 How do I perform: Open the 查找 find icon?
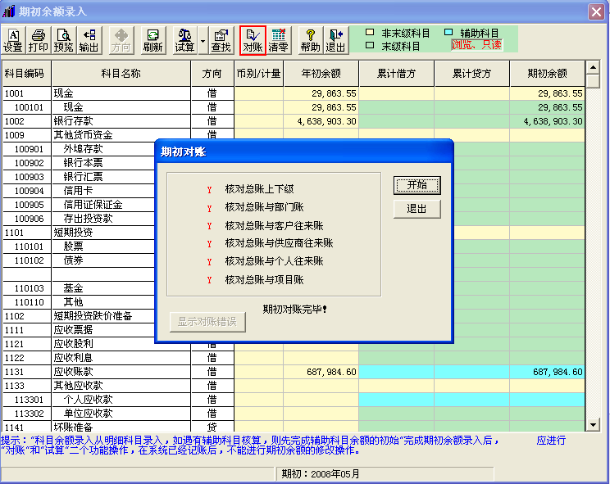pyautogui.click(x=221, y=40)
